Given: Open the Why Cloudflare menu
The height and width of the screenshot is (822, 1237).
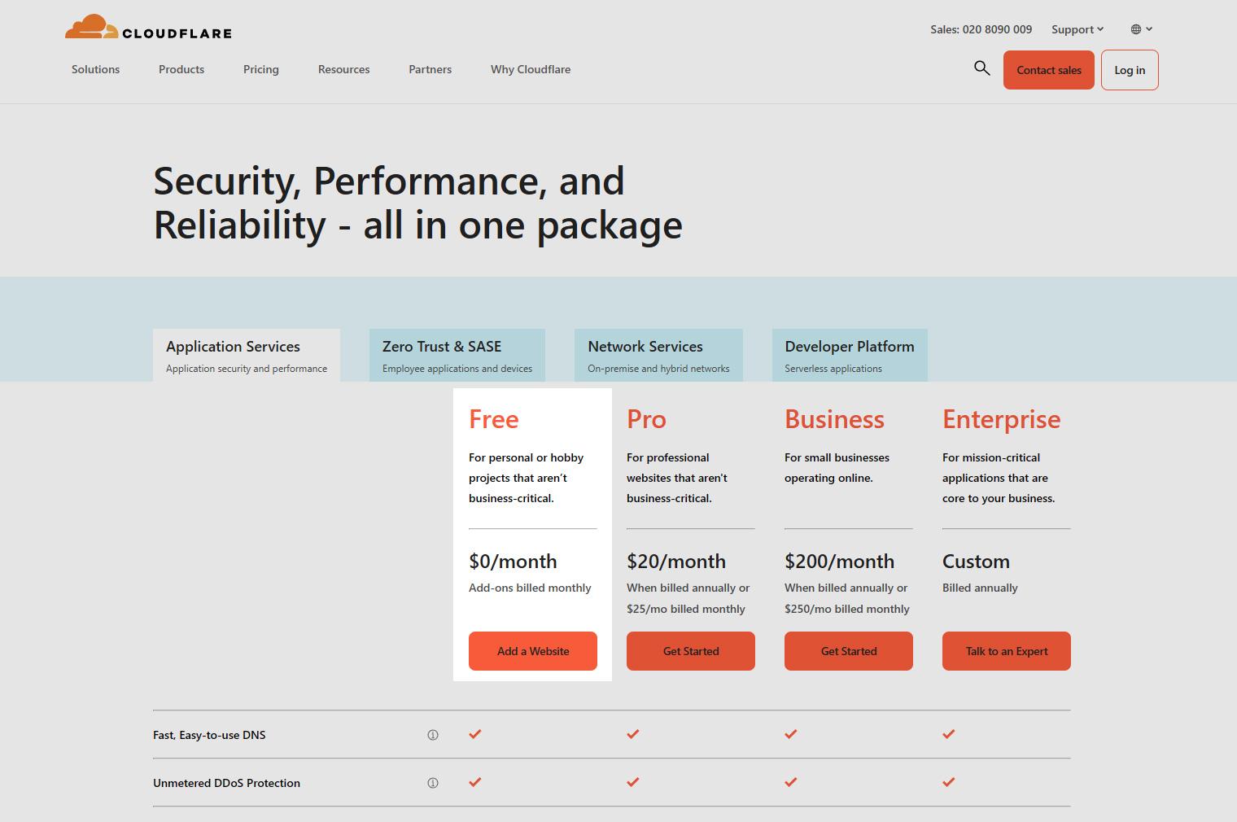Looking at the screenshot, I should 530,69.
